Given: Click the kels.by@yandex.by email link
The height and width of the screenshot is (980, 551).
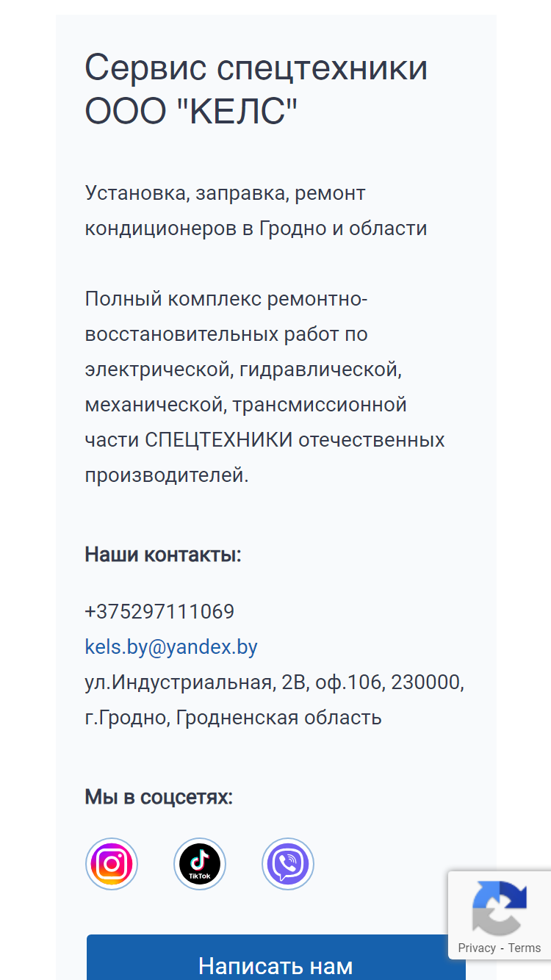Looking at the screenshot, I should pos(171,647).
